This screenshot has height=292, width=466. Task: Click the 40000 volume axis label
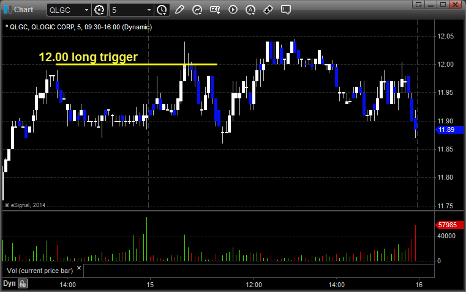click(x=446, y=236)
